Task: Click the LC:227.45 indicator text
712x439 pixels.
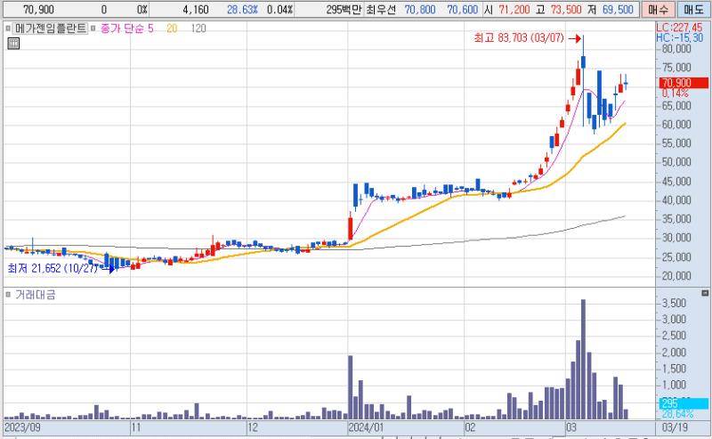Action: coord(679,28)
